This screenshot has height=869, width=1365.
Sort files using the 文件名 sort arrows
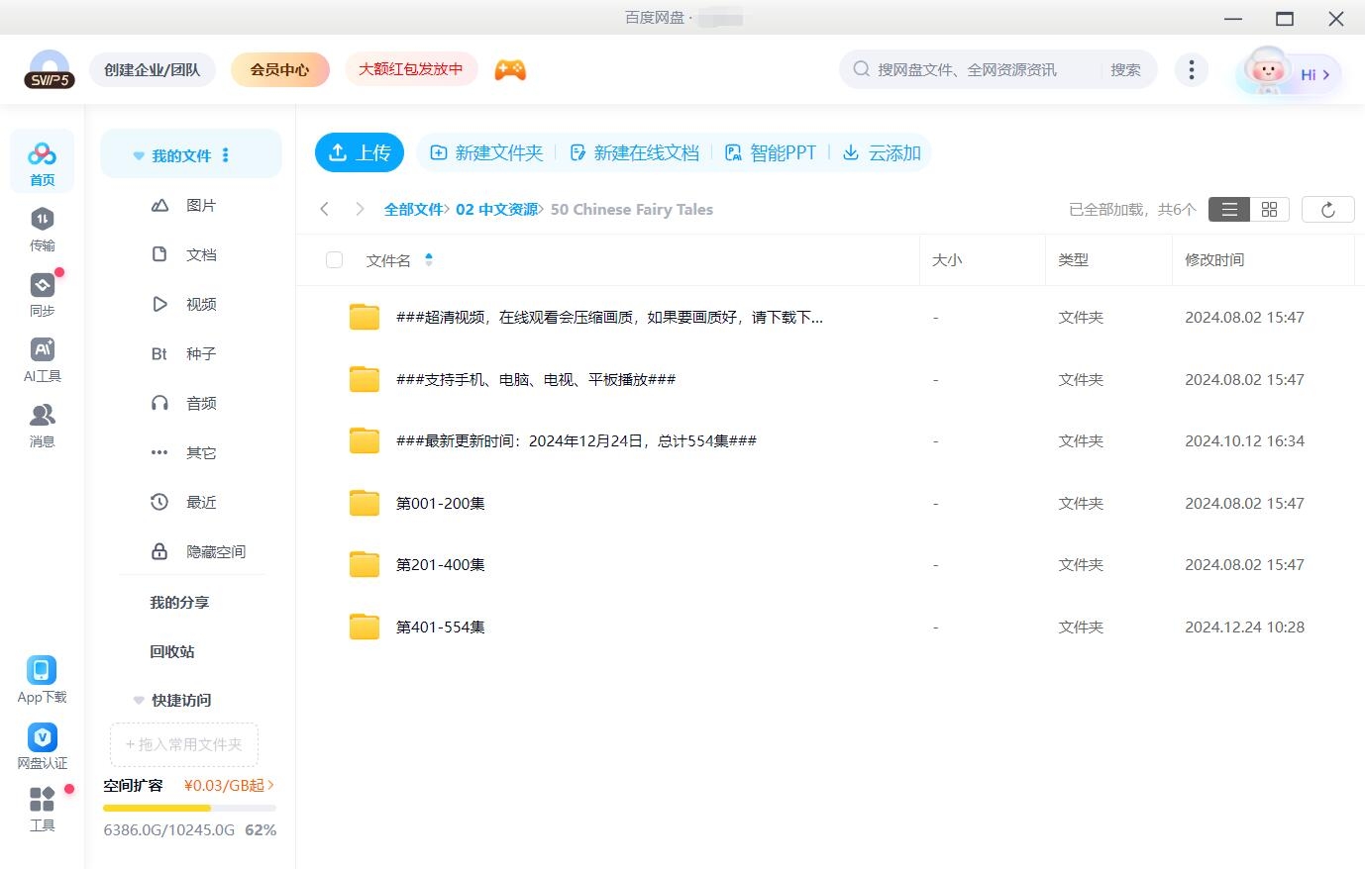(429, 259)
